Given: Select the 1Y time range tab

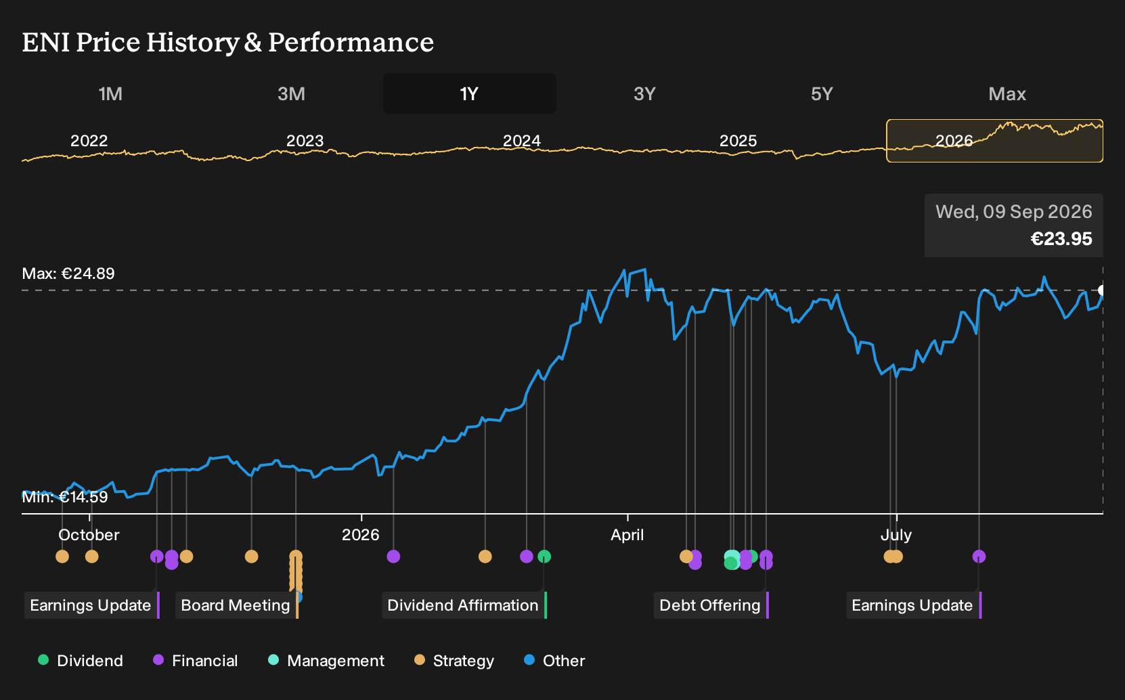Looking at the screenshot, I should pyautogui.click(x=470, y=93).
